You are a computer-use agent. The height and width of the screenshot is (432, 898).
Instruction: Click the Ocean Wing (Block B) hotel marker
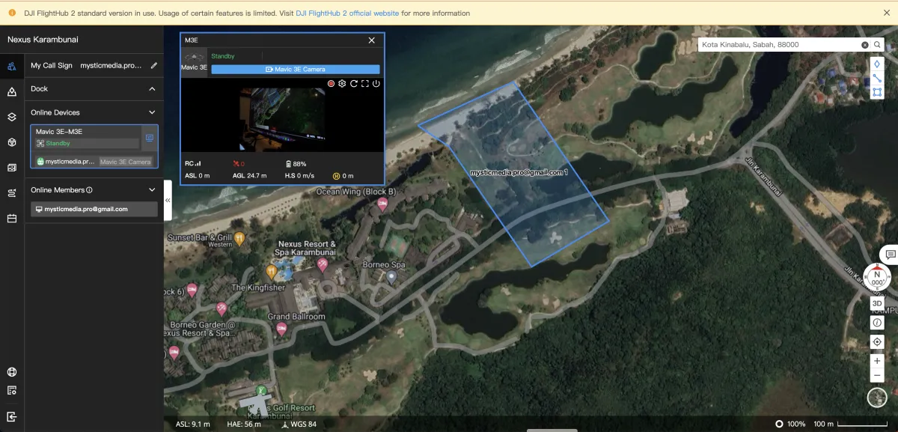click(382, 204)
